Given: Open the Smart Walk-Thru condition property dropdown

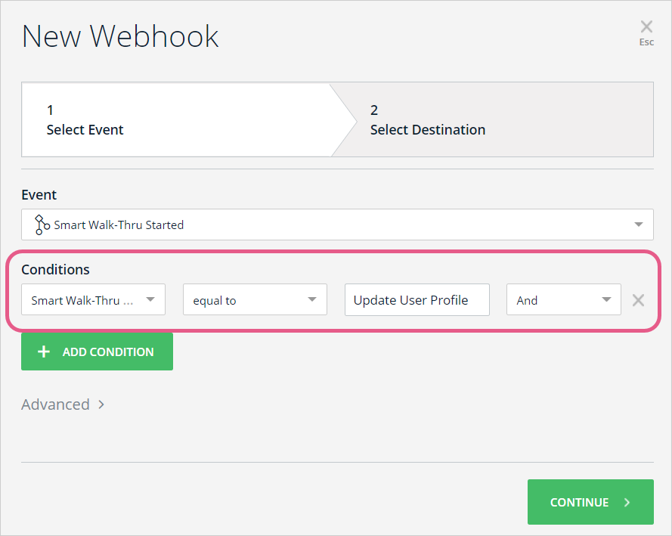Looking at the screenshot, I should (94, 299).
